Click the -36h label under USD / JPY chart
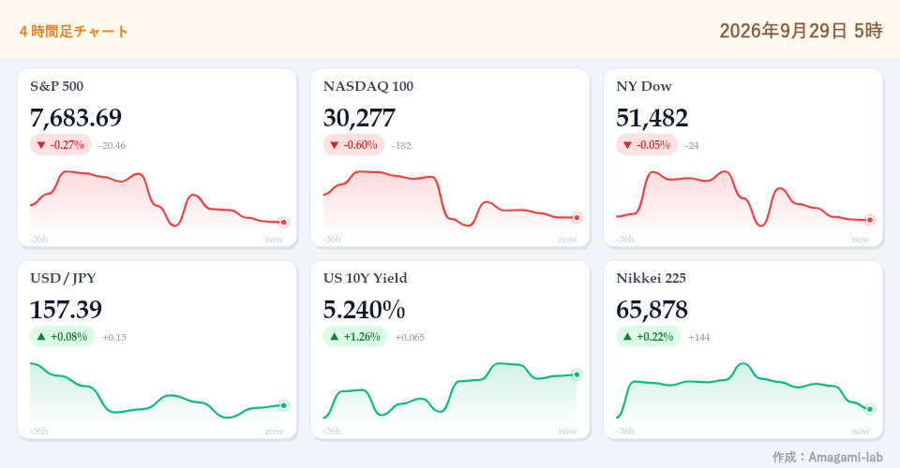Viewport: 900px width, 468px height. pos(39,431)
